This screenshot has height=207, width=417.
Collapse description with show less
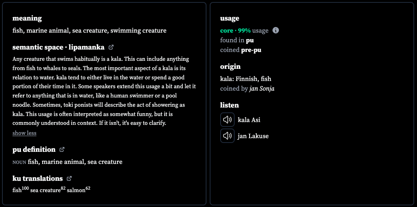pyautogui.click(x=25, y=133)
